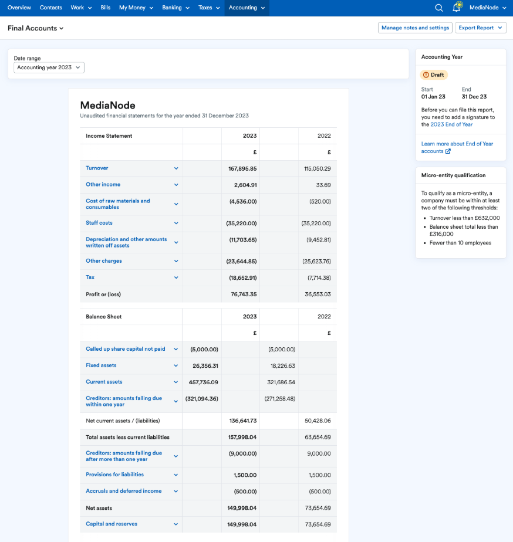The width and height of the screenshot is (513, 542).
Task: Expand Capital and reserves chevron
Action: click(x=176, y=524)
